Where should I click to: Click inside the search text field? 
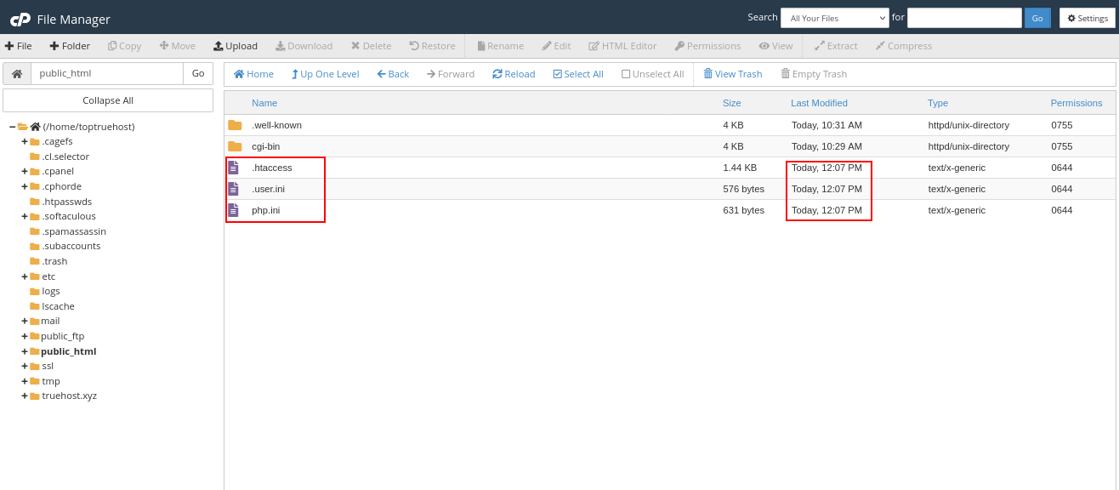coord(964,17)
